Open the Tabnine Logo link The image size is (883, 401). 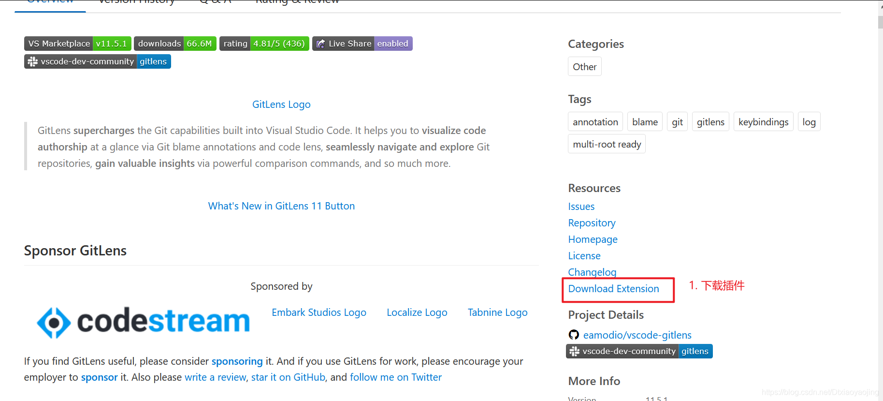pyautogui.click(x=497, y=312)
